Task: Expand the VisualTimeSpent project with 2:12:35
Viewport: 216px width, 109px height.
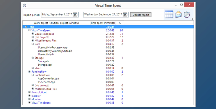Action: point(33,34)
